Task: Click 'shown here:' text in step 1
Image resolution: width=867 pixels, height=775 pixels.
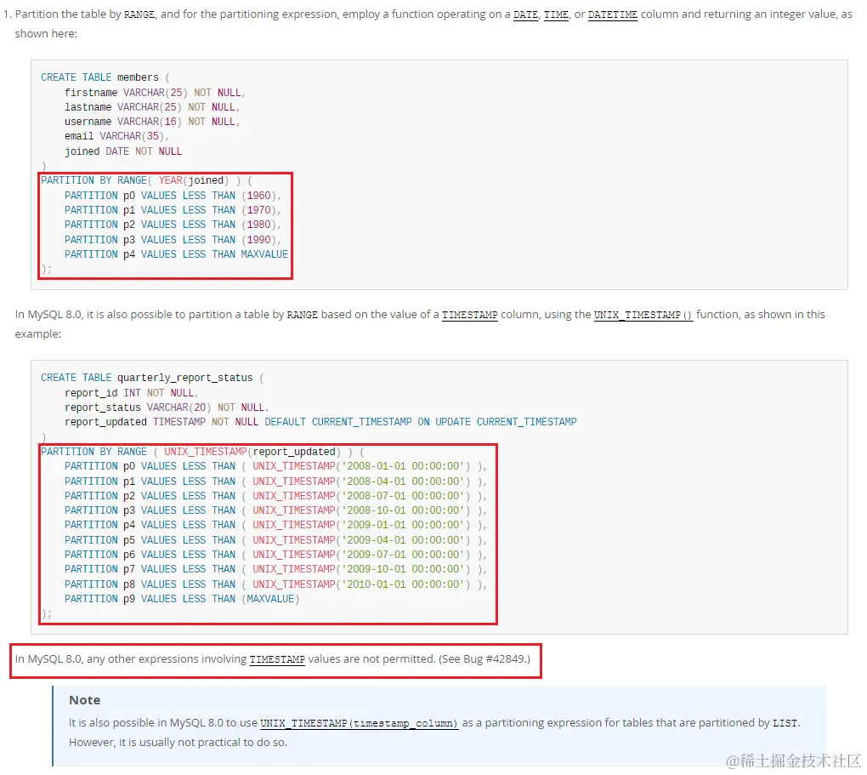Action: pyautogui.click(x=46, y=34)
